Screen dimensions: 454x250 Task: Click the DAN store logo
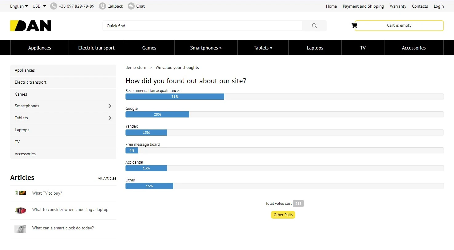[30, 26]
